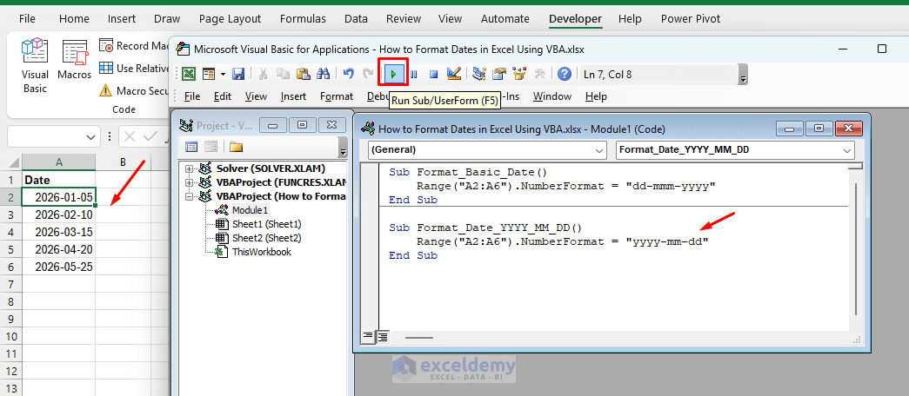The image size is (909, 396).
Task: Click View Object icon in Project pane
Action: tap(211, 147)
